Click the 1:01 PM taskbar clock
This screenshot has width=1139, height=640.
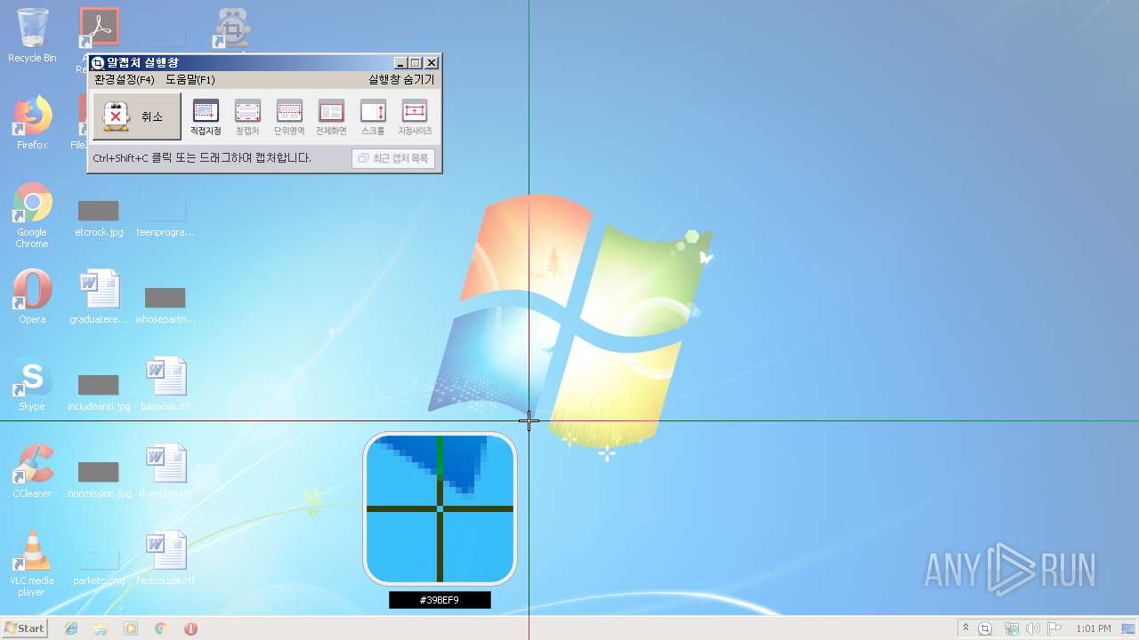point(1093,628)
